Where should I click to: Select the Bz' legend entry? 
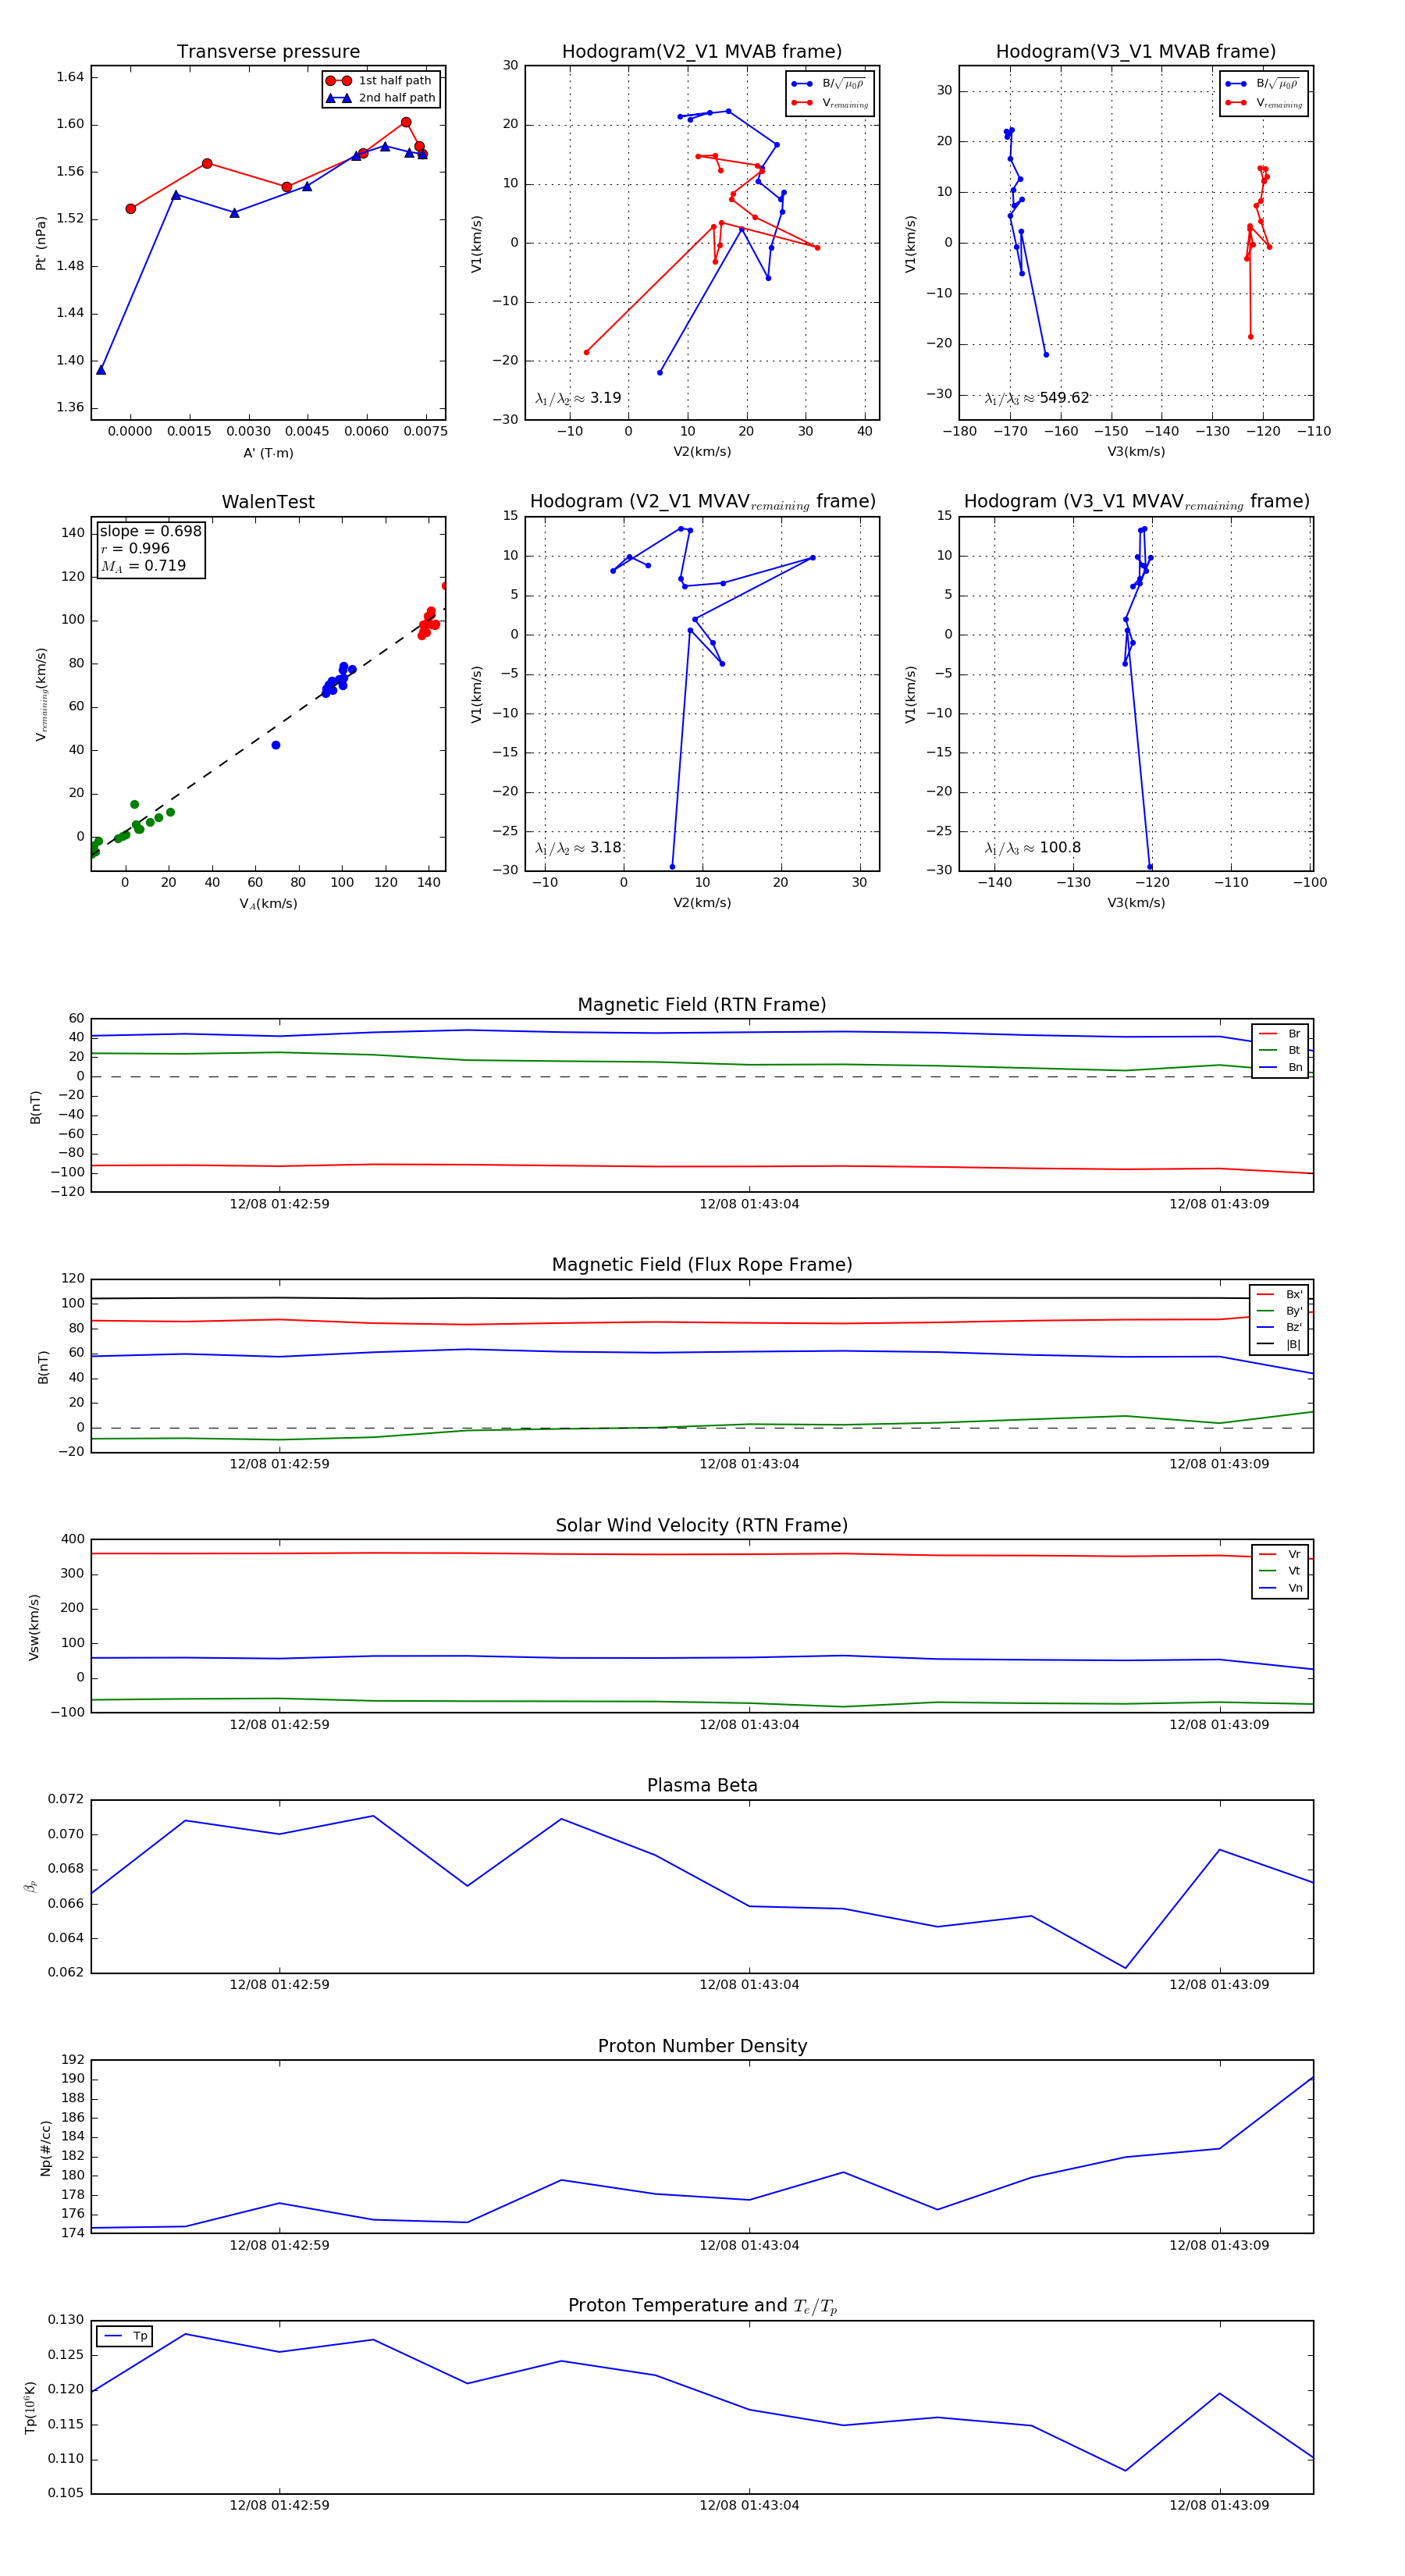coord(1279,1327)
